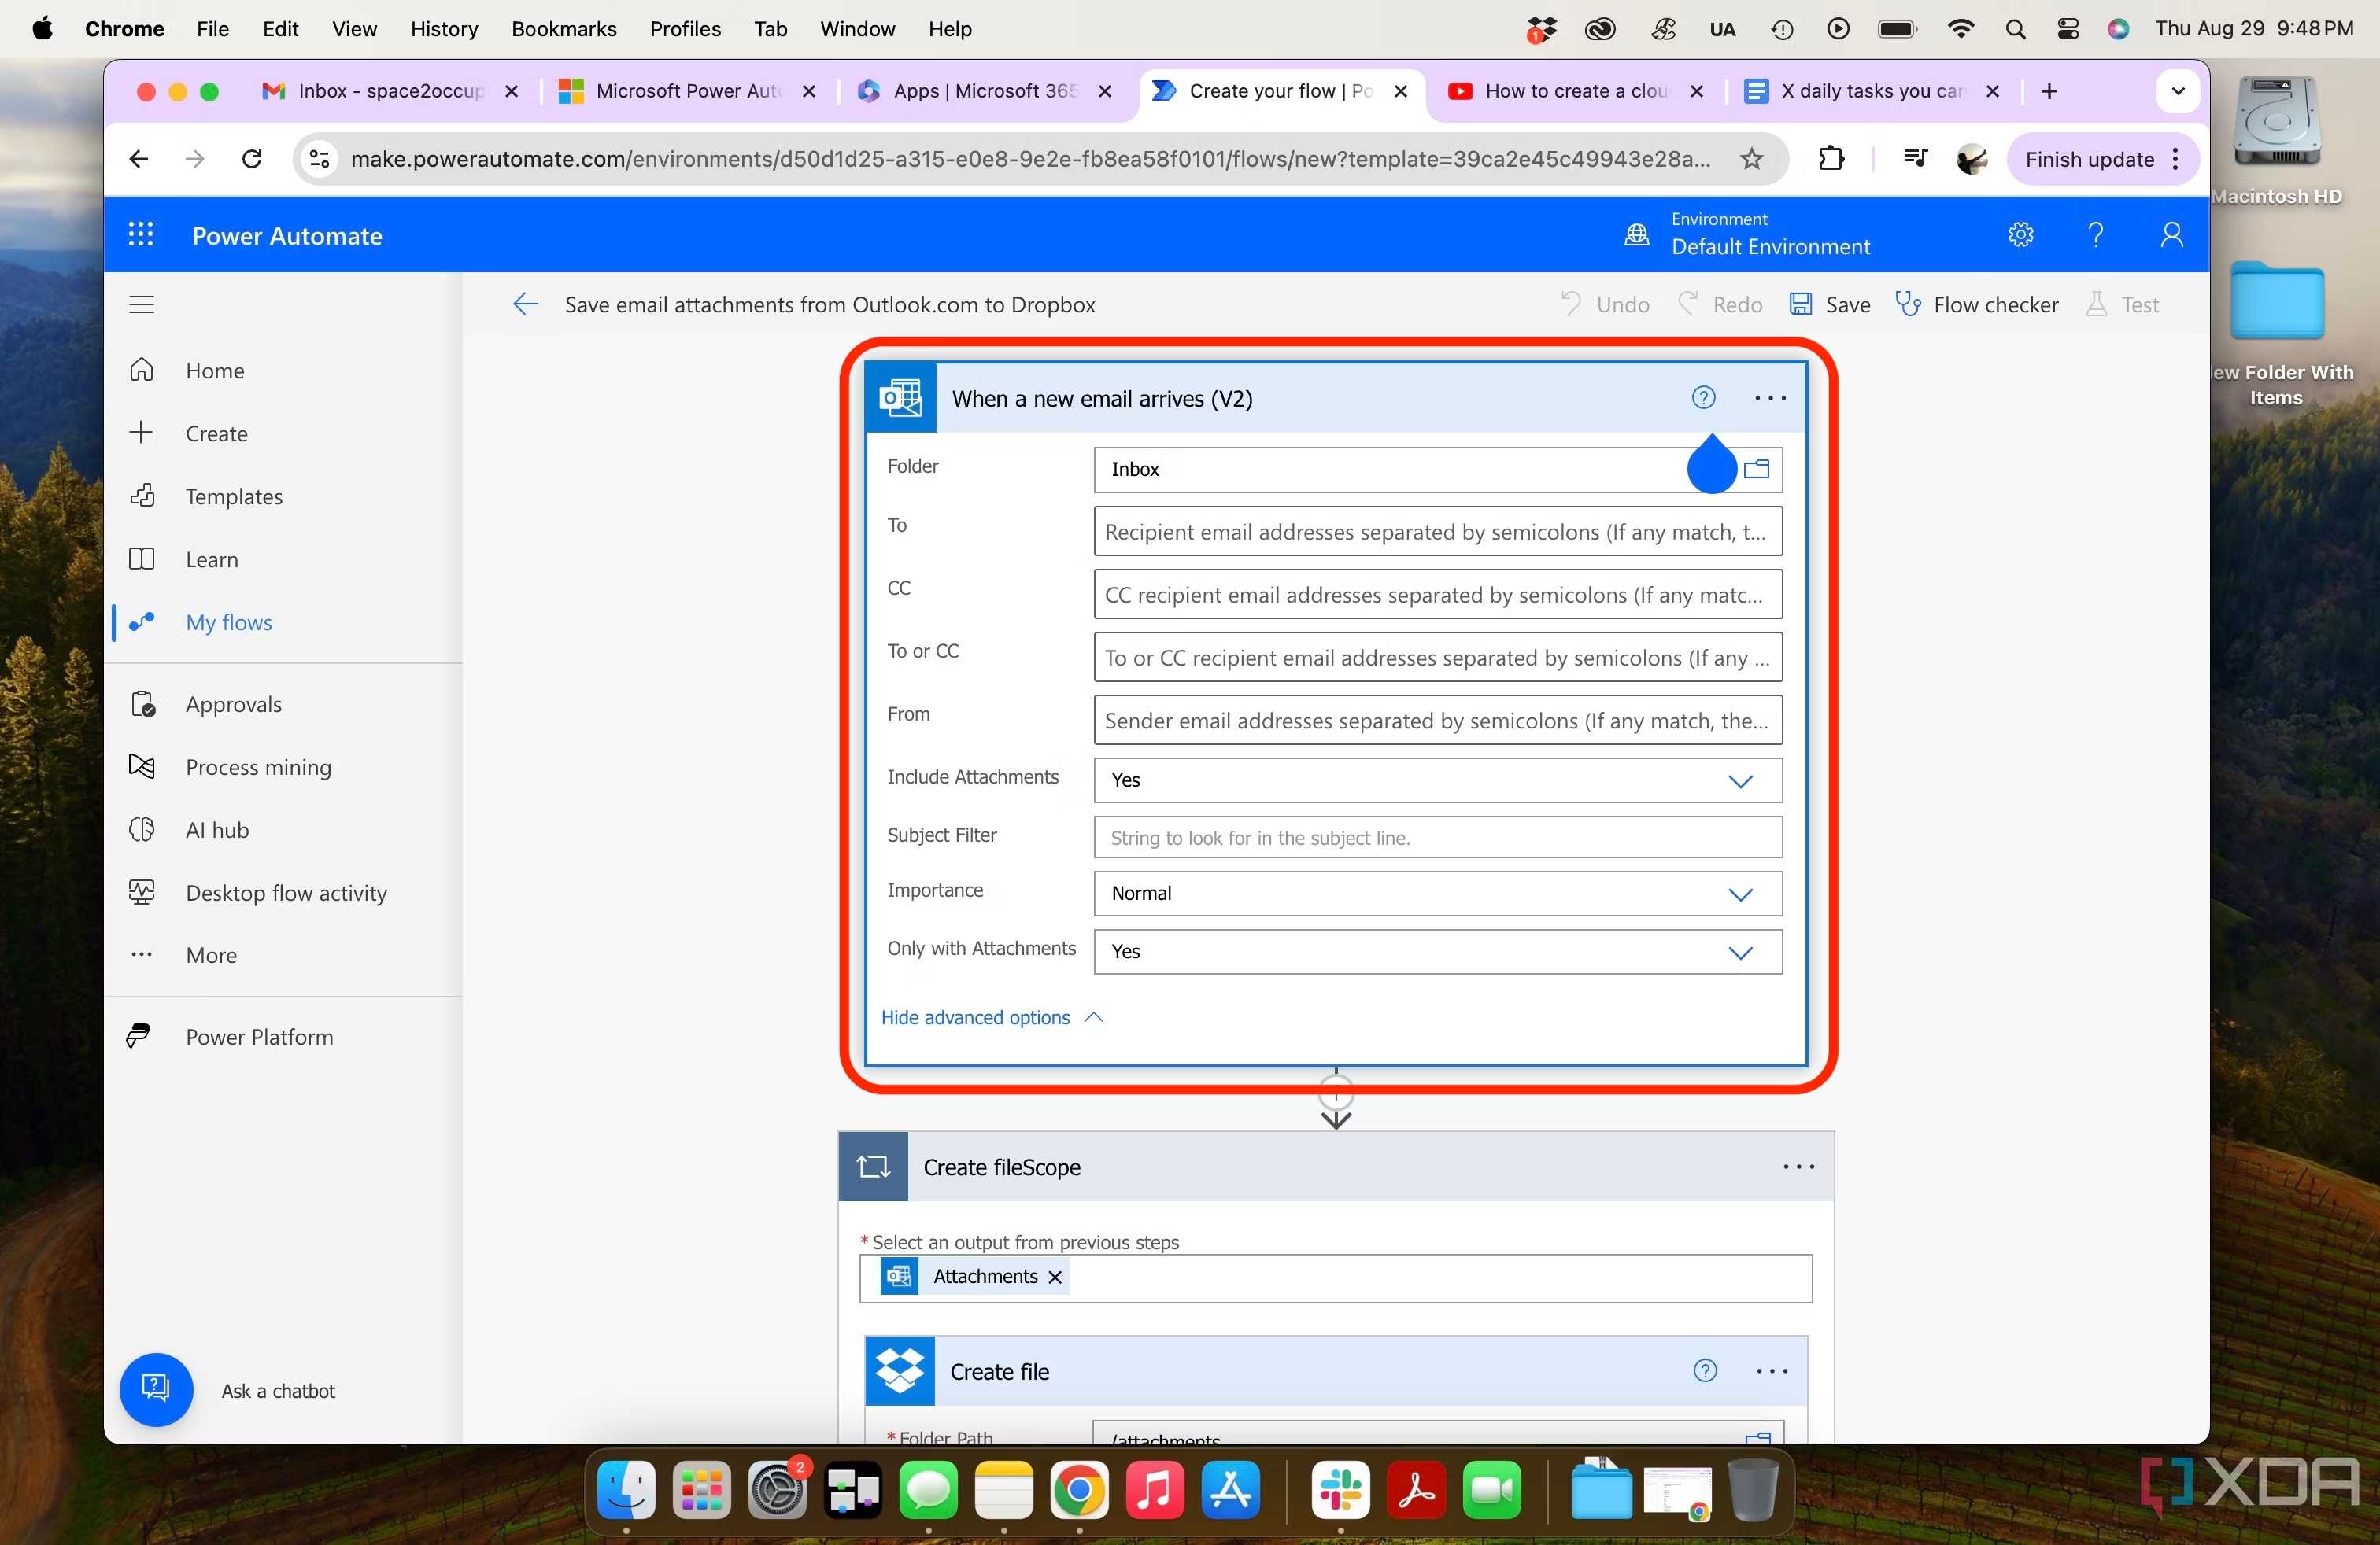Open a new Chrome tab

[2049, 91]
